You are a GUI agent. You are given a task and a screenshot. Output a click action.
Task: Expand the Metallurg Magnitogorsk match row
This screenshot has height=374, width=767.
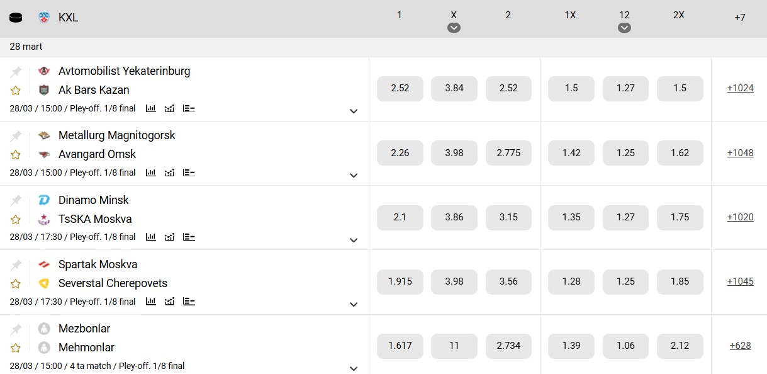[354, 176]
